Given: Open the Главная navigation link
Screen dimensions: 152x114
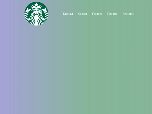Looking at the screenshot, I should pos(68,14).
